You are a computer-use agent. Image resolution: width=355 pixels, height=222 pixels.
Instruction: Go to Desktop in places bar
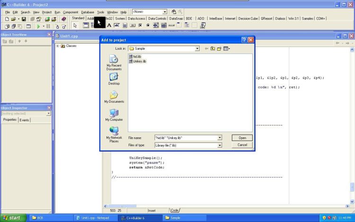pyautogui.click(x=114, y=79)
